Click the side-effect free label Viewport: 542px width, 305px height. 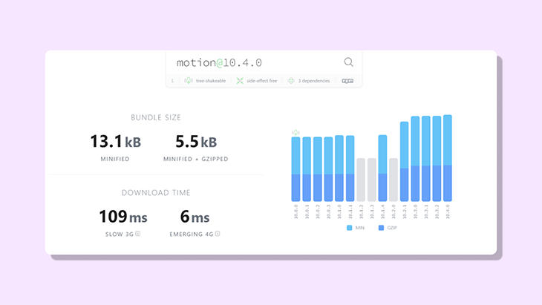[x=262, y=81]
